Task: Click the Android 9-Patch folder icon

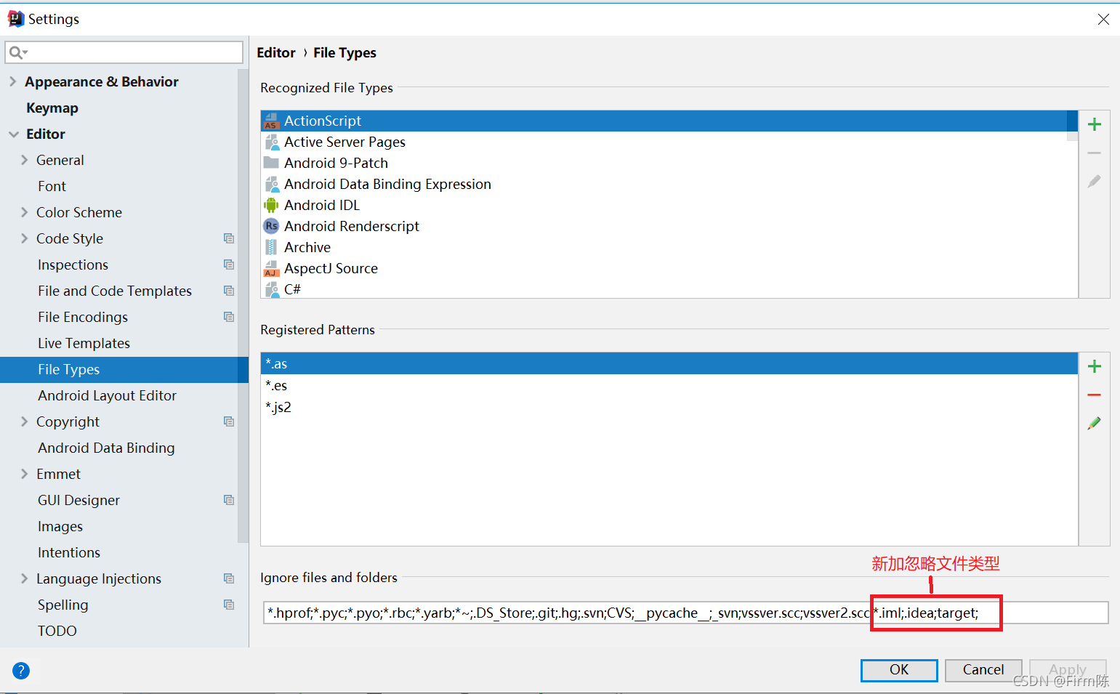Action: pos(271,163)
